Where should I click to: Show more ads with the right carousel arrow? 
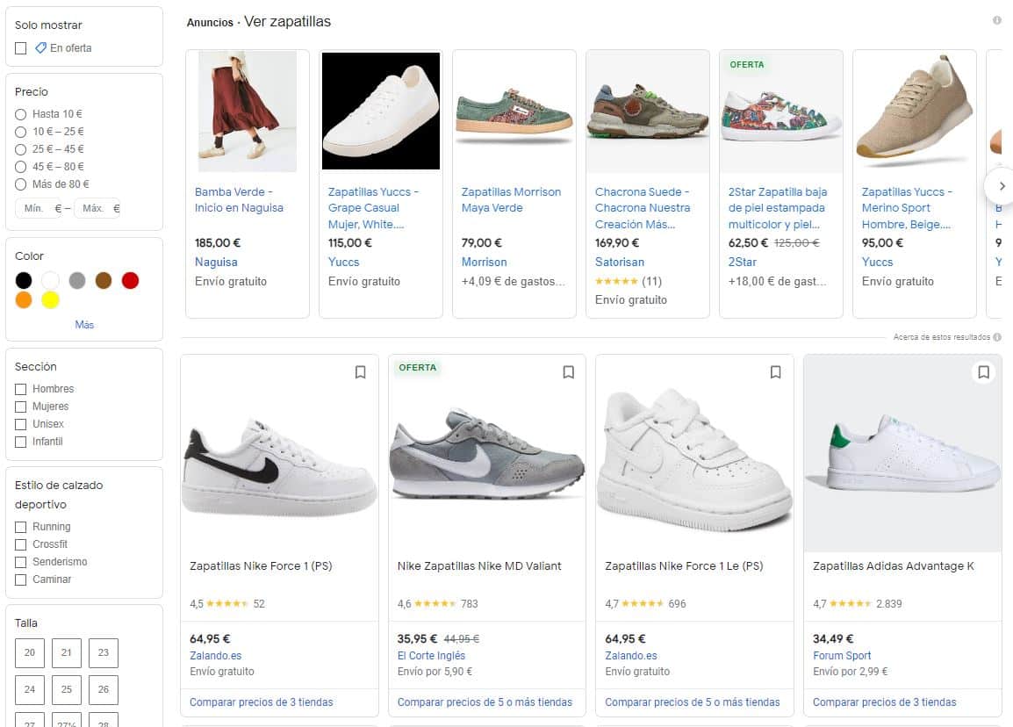[1004, 186]
